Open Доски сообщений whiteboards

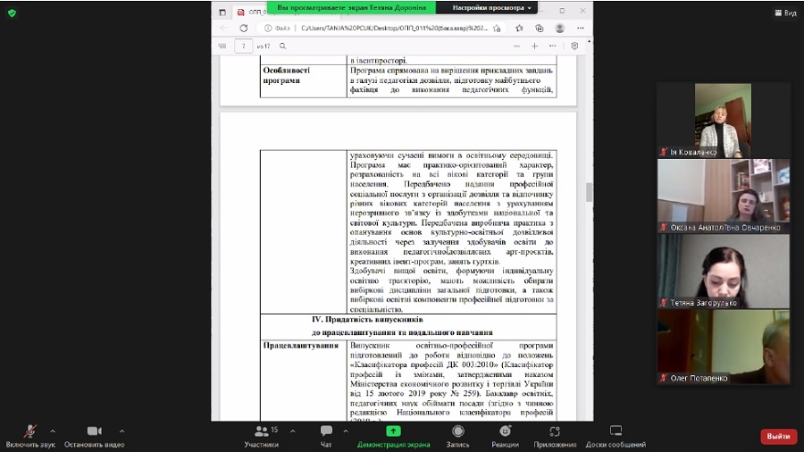[x=616, y=435]
